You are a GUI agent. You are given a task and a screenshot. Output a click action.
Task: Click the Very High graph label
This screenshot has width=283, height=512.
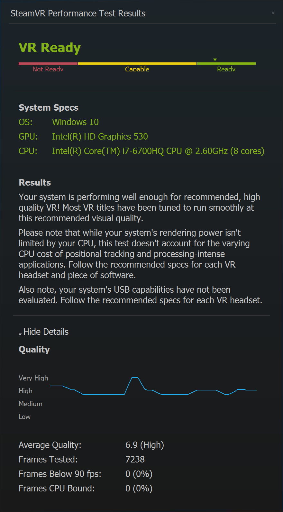click(33, 378)
